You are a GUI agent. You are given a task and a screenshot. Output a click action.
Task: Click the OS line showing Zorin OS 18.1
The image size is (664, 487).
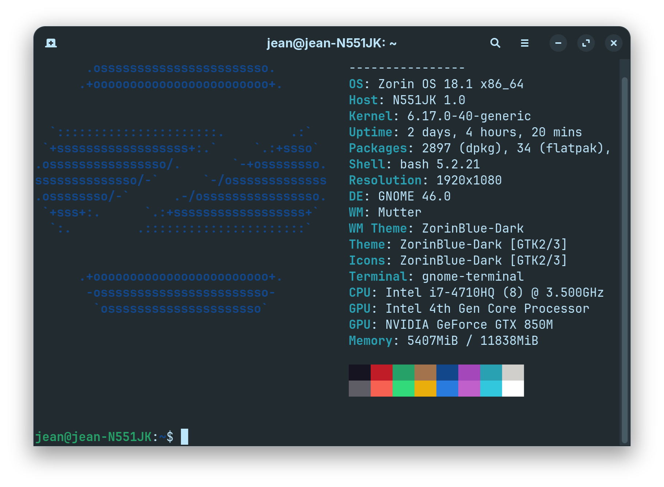pos(436,84)
